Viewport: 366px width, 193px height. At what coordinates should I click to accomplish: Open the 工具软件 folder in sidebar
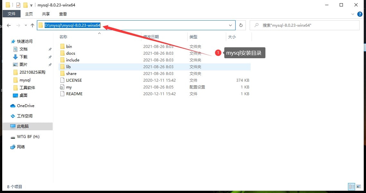pyautogui.click(x=27, y=87)
